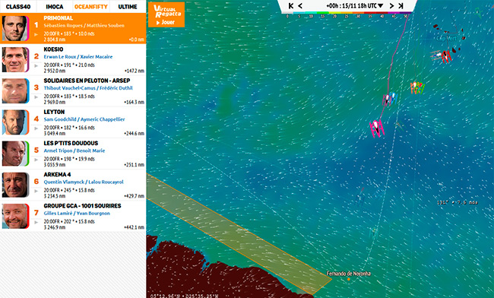Jump to first timeline step
494x298 pixels.
tap(291, 5)
